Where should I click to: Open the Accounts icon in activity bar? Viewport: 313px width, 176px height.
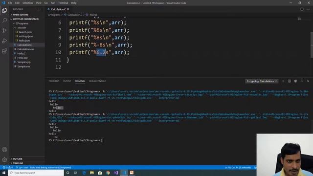pos(4,150)
